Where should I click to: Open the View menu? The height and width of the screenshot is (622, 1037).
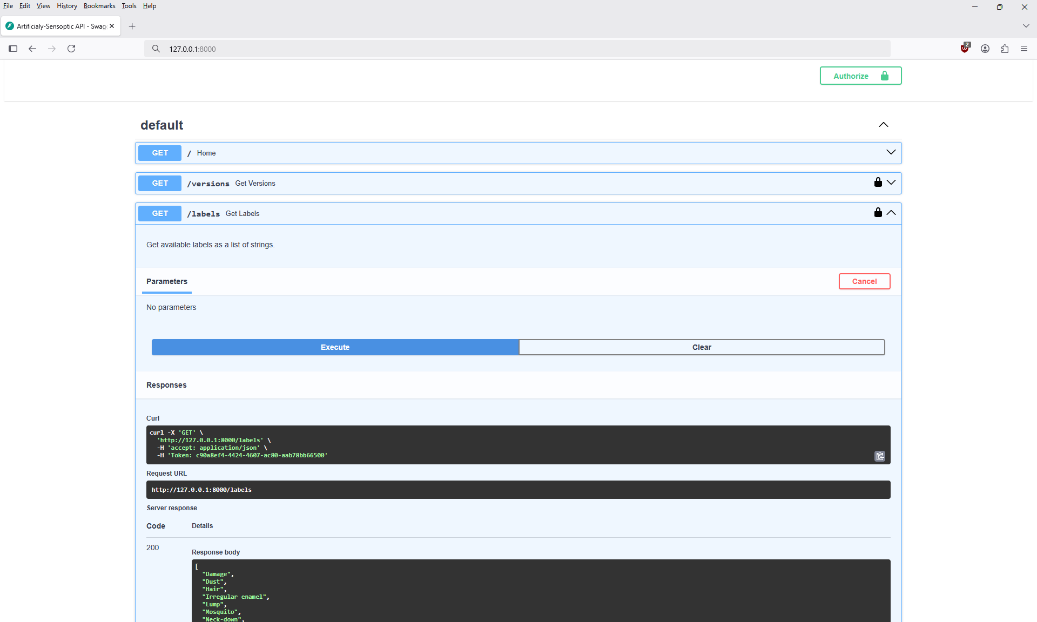[x=43, y=6]
